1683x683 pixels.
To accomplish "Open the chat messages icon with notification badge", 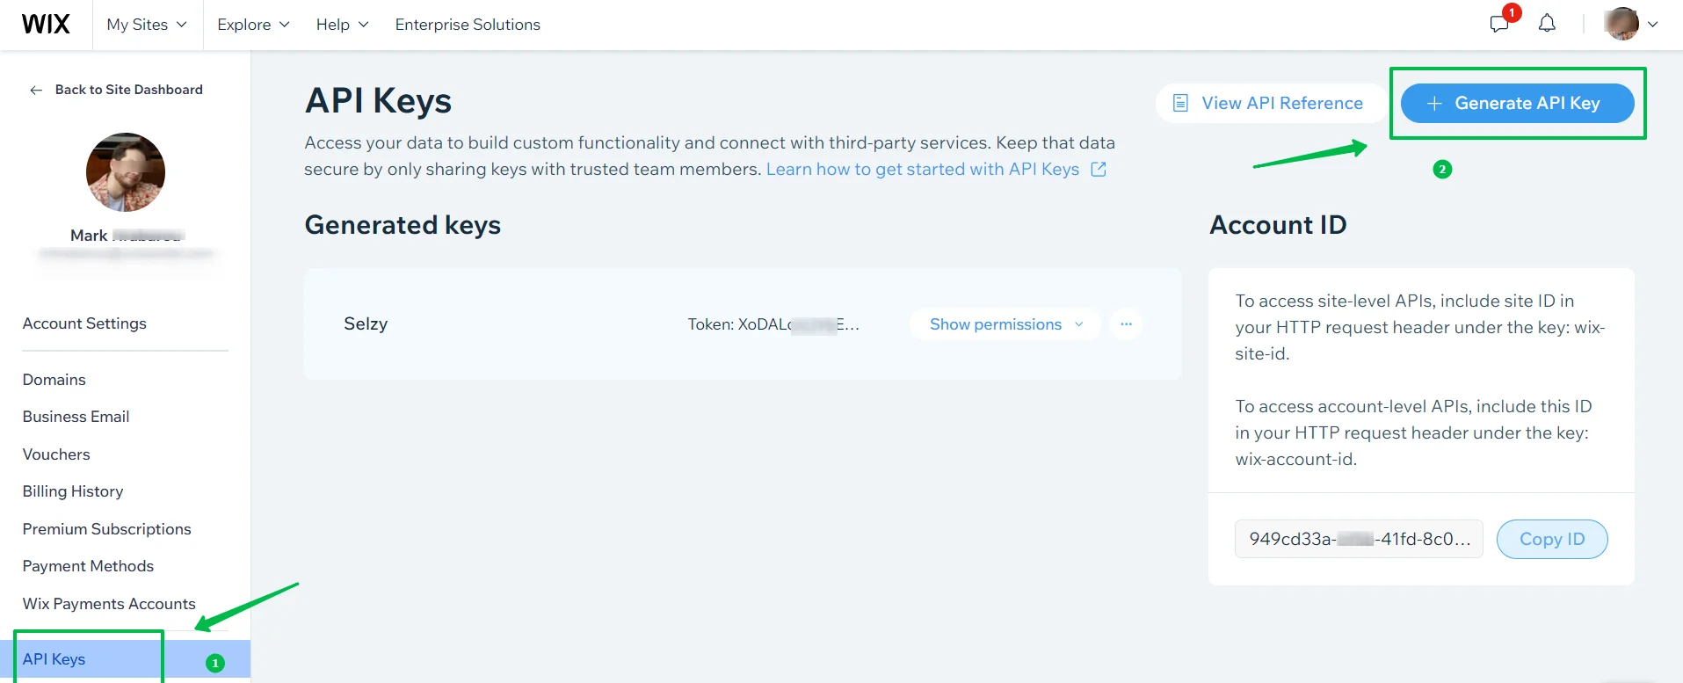I will coord(1499,25).
